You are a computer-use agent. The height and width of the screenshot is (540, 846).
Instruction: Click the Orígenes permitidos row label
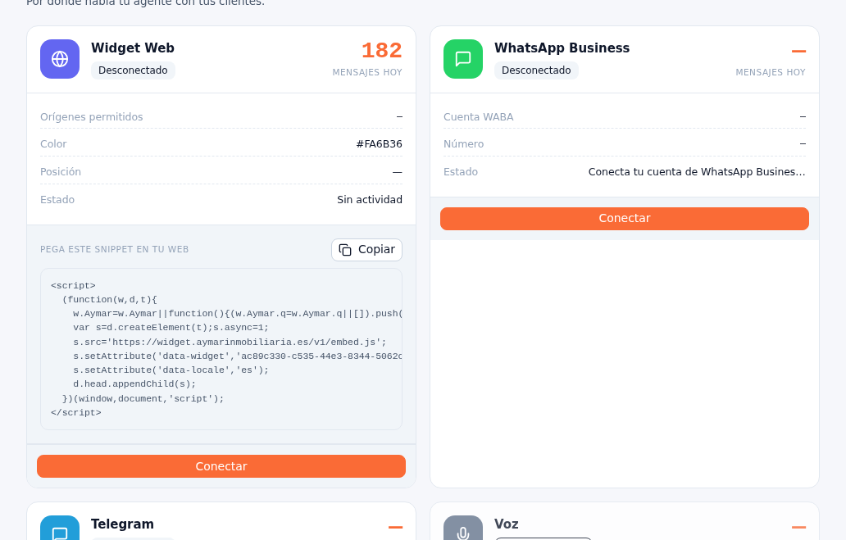point(92,117)
